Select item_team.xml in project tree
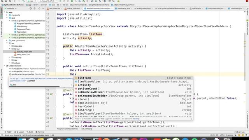The width and height of the screenshot is (249, 140). point(23,54)
